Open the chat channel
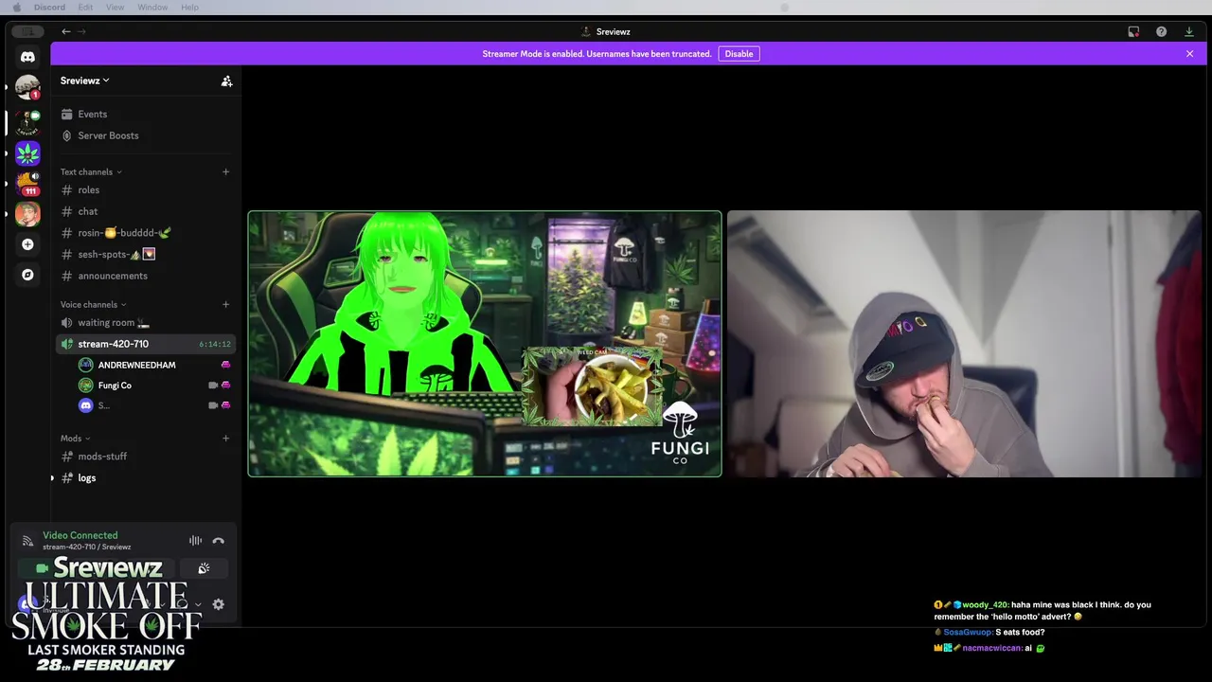 (146, 211)
